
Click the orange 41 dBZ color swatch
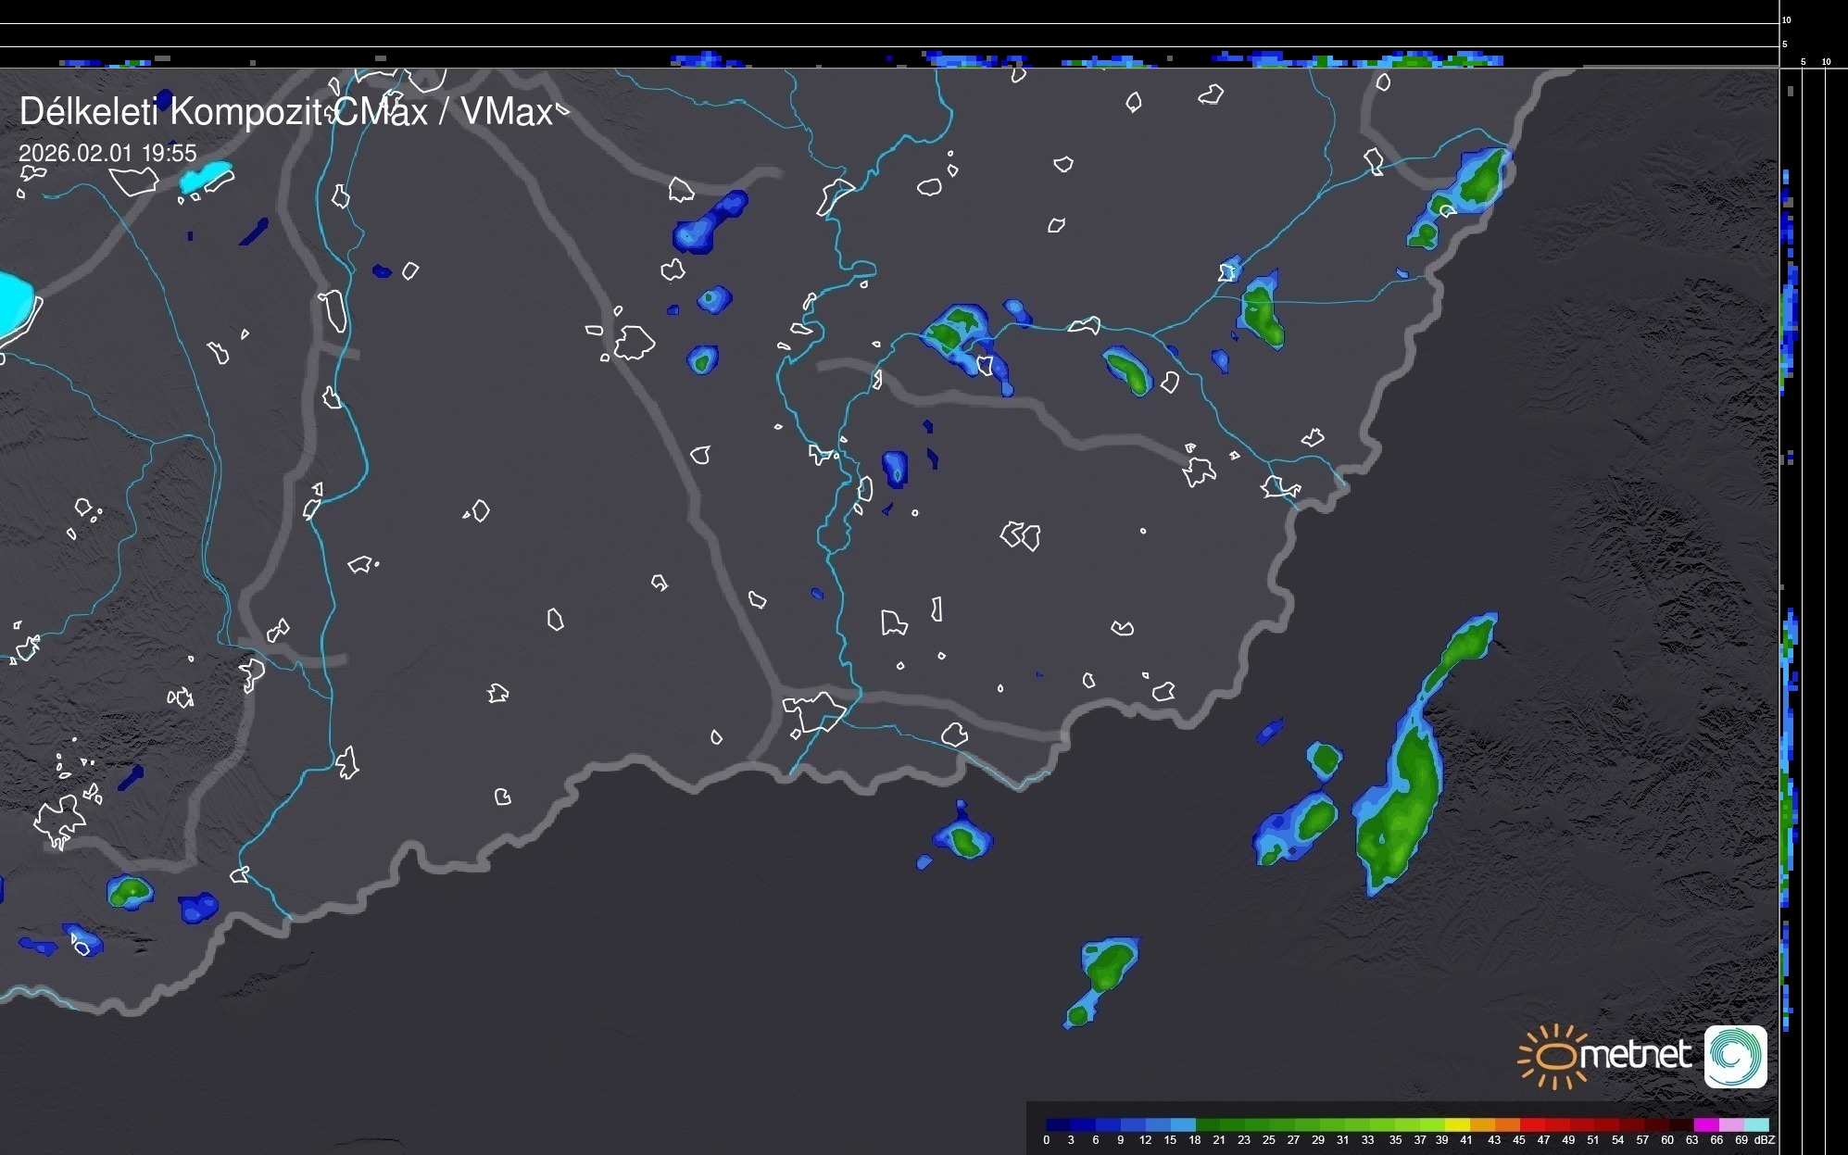pos(1482,1124)
